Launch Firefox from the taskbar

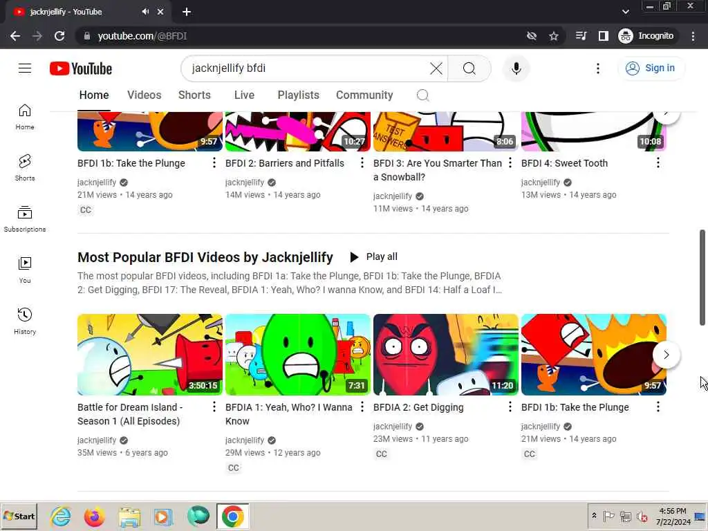pos(94,516)
